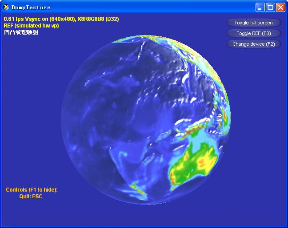The width and height of the screenshot is (288, 228).
Task: Maximize the BumpTexture window
Action: pos(270,8)
